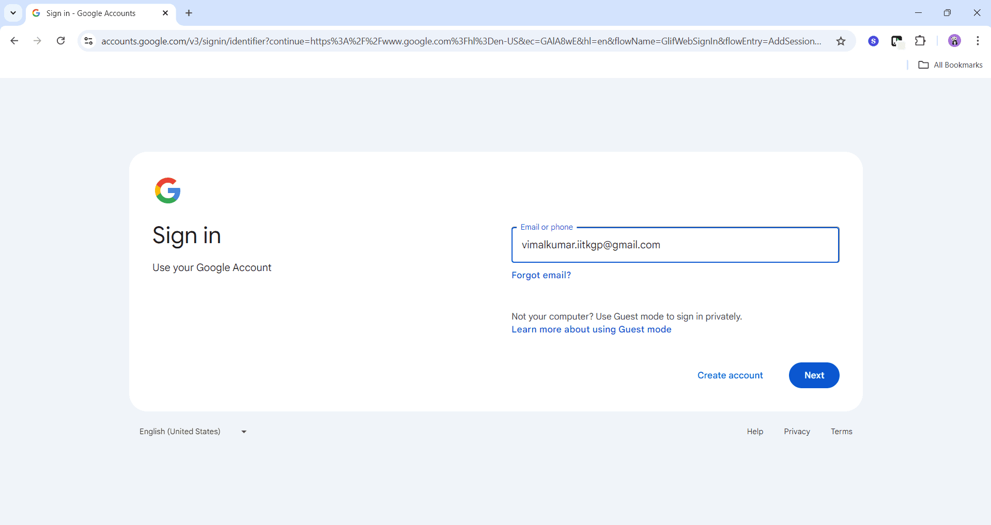Screen dimensions: 991x525
Task: Click Learn more about using Guest mode
Action: pyautogui.click(x=591, y=329)
